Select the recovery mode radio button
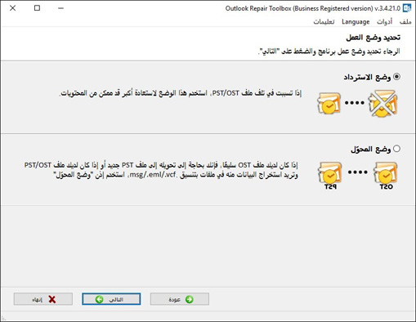The width and height of the screenshot is (416, 322). (396, 77)
